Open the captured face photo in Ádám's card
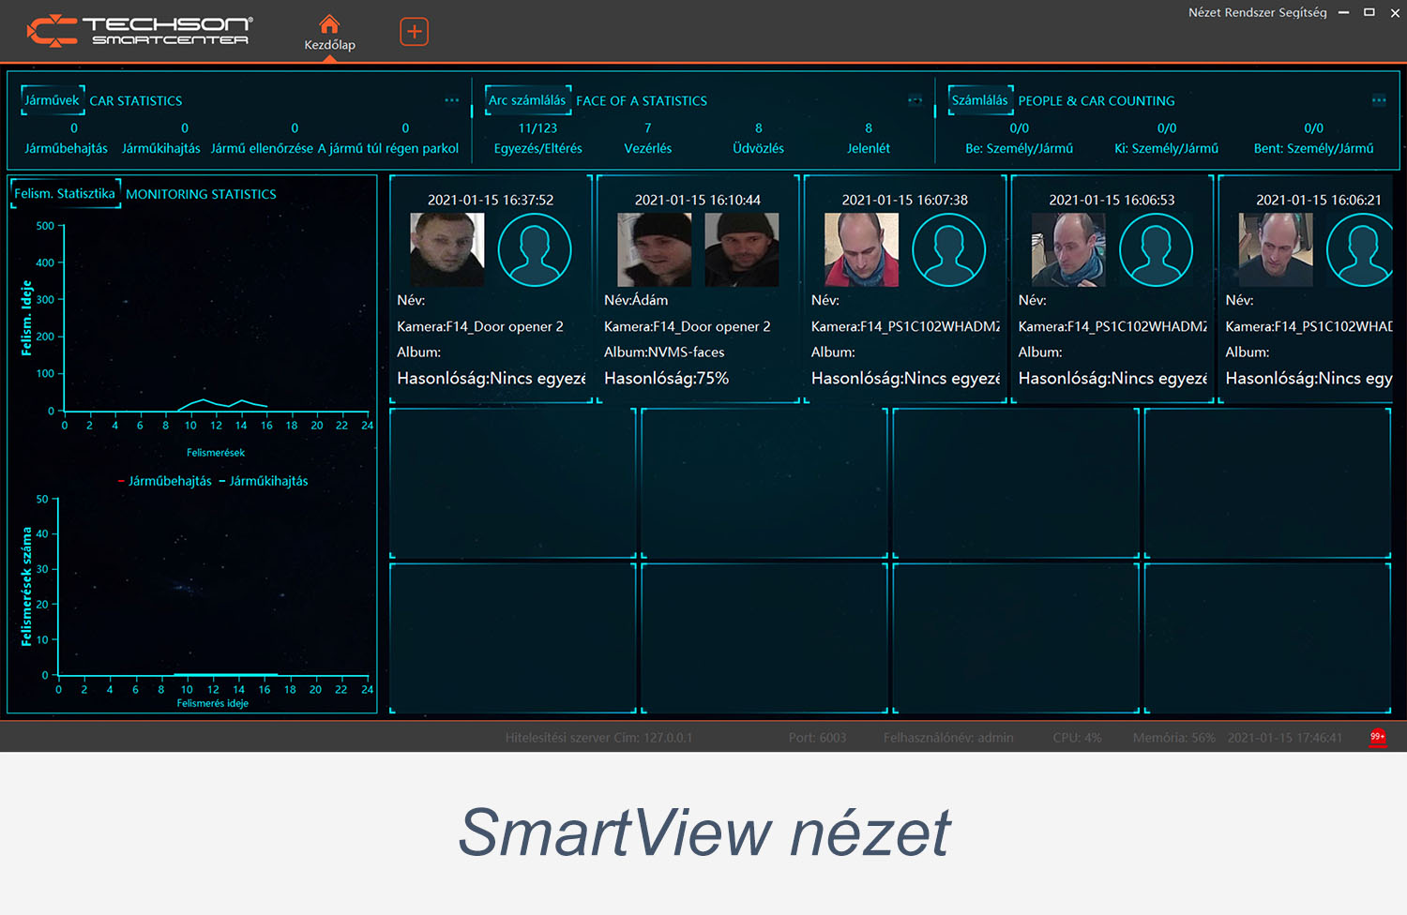Viewport: 1407px width, 915px height. click(655, 249)
